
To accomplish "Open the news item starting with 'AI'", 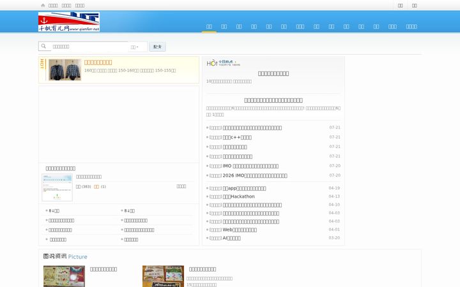I will 231,238.
